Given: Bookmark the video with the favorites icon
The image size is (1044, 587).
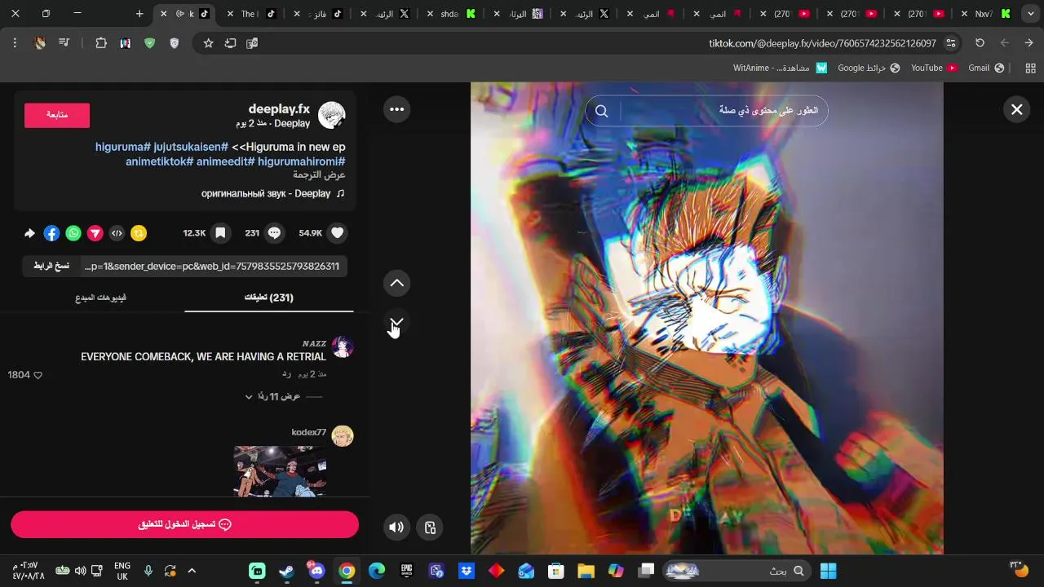Looking at the screenshot, I should pos(220,233).
